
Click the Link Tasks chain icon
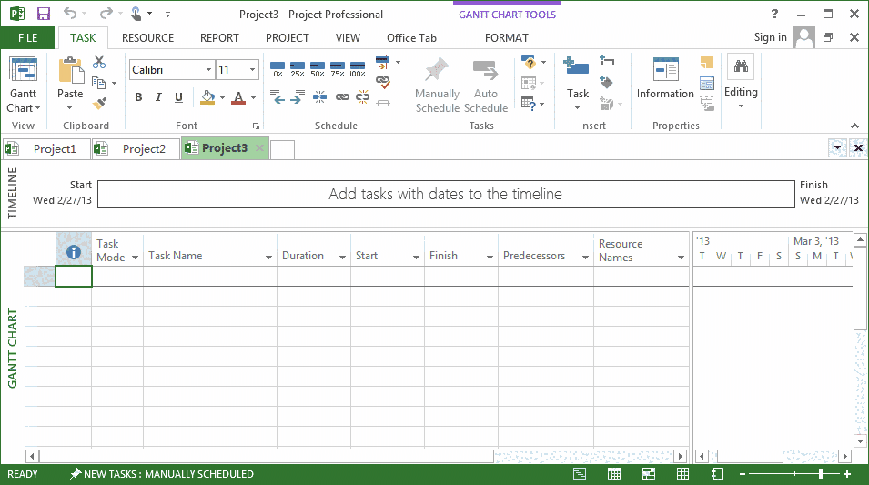(x=342, y=96)
